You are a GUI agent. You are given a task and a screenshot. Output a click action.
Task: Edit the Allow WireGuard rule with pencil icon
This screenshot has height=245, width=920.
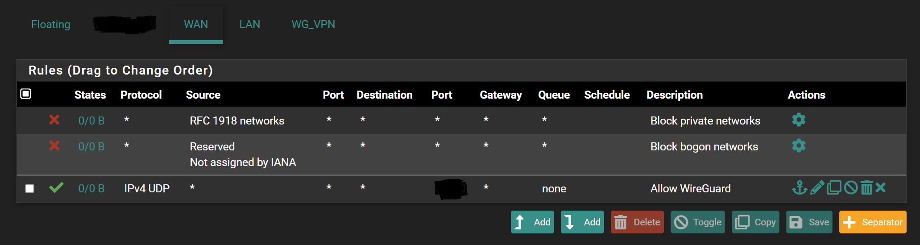[x=816, y=188]
